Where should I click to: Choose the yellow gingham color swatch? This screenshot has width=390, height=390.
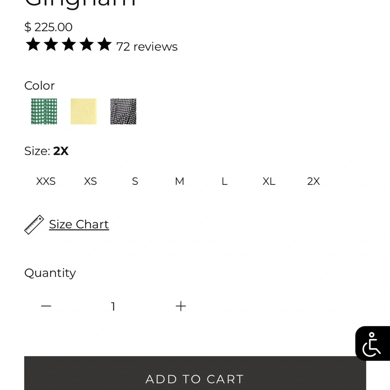point(83,112)
